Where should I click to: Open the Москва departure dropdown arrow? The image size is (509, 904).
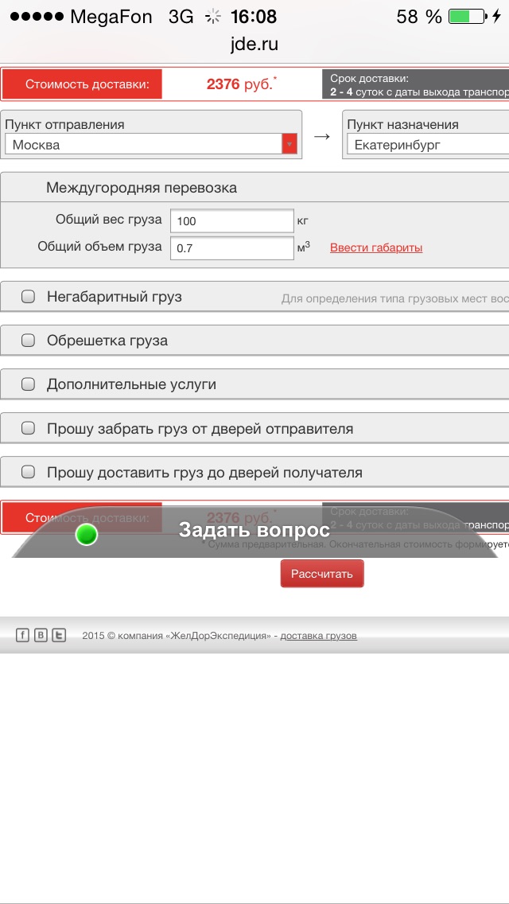289,144
